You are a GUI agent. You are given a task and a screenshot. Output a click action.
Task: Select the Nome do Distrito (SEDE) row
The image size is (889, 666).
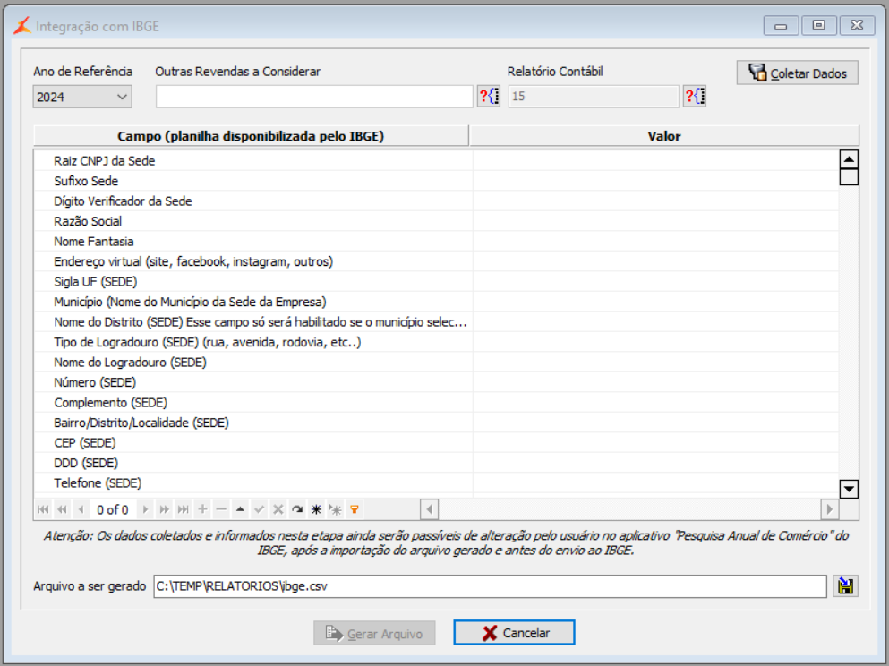click(x=436, y=322)
